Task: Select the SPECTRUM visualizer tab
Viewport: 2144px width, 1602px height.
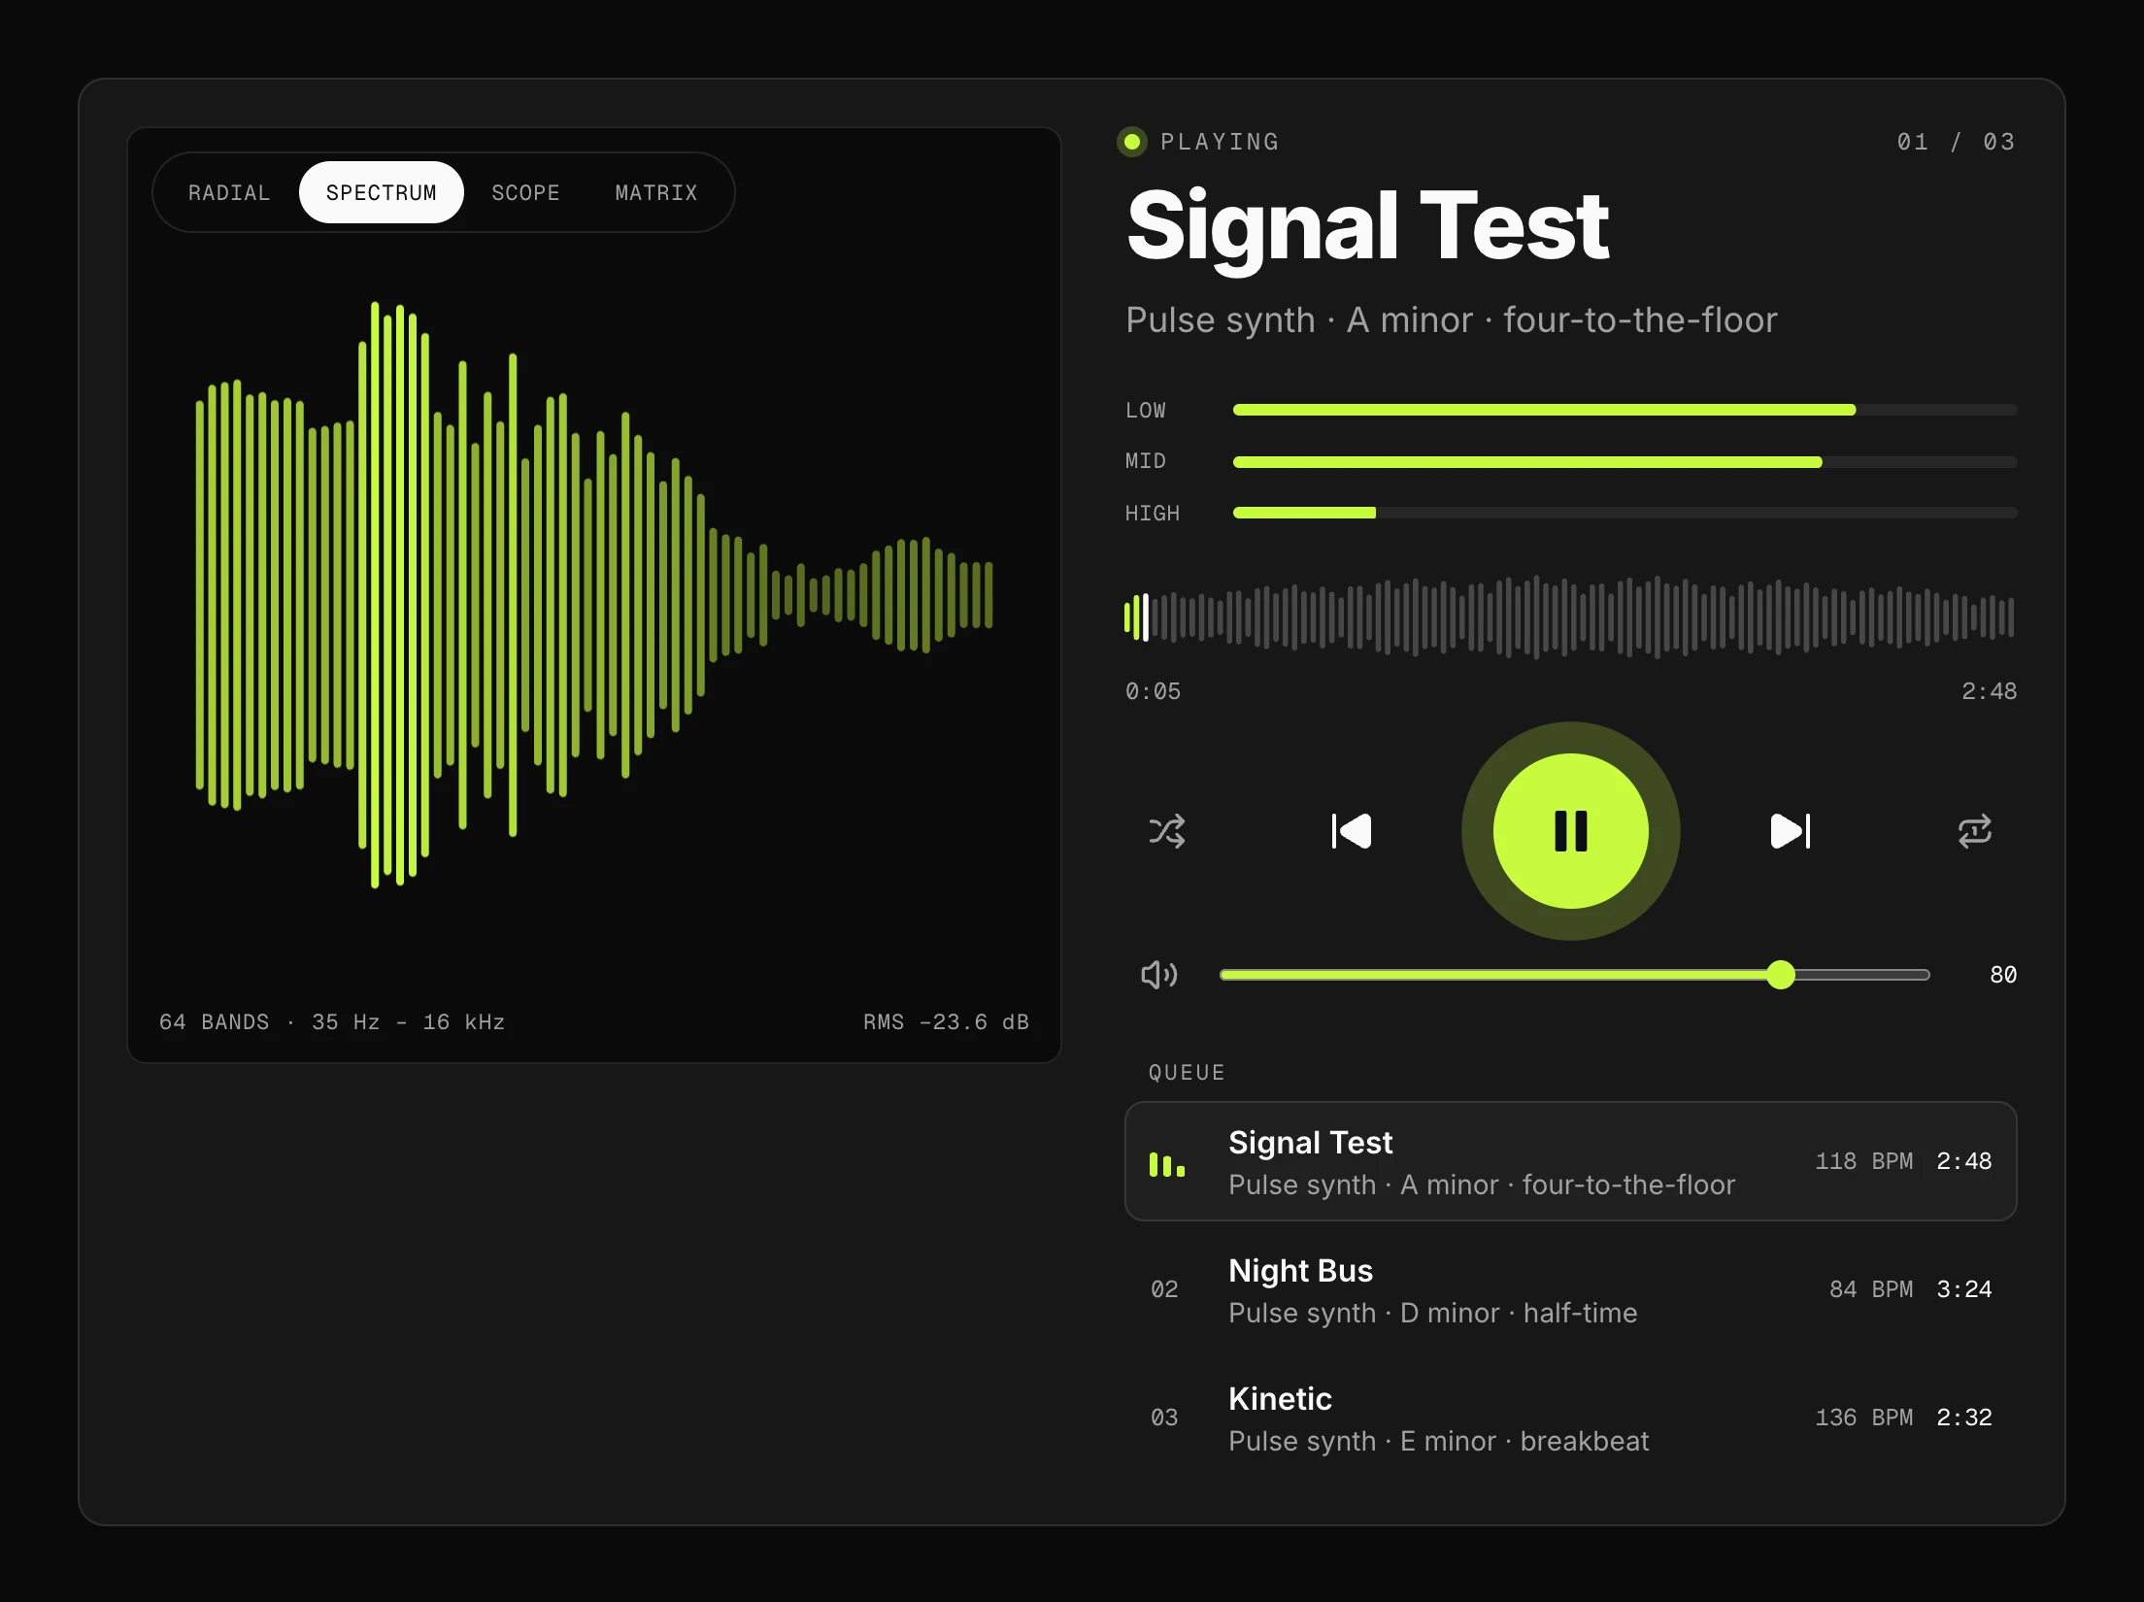Action: click(381, 193)
